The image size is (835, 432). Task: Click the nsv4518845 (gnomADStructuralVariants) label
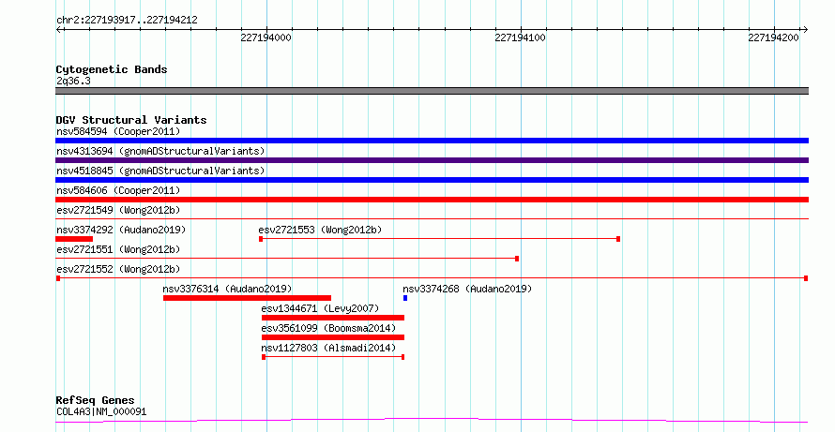tap(160, 171)
